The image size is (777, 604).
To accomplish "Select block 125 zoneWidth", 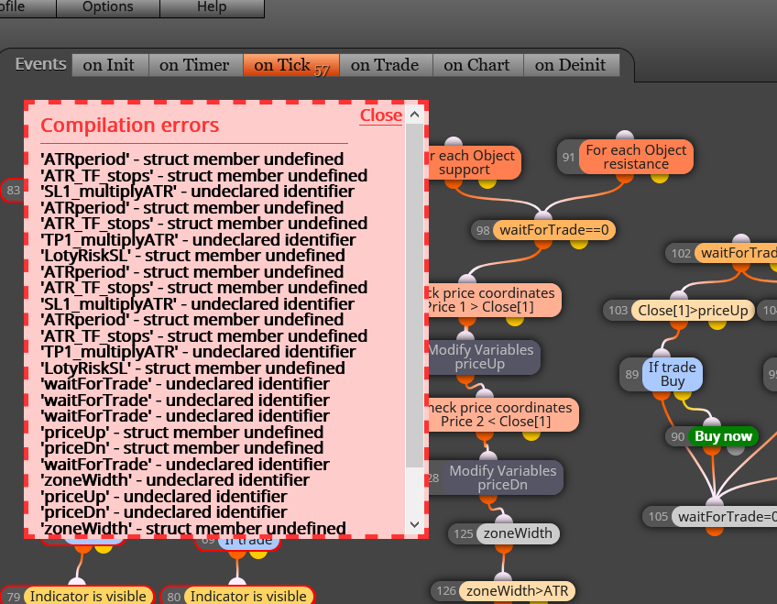I will [518, 533].
